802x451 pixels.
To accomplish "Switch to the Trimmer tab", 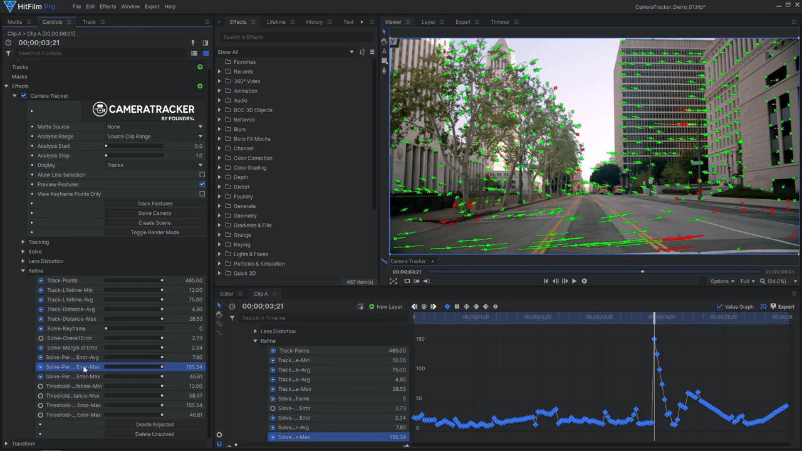I will (x=500, y=21).
